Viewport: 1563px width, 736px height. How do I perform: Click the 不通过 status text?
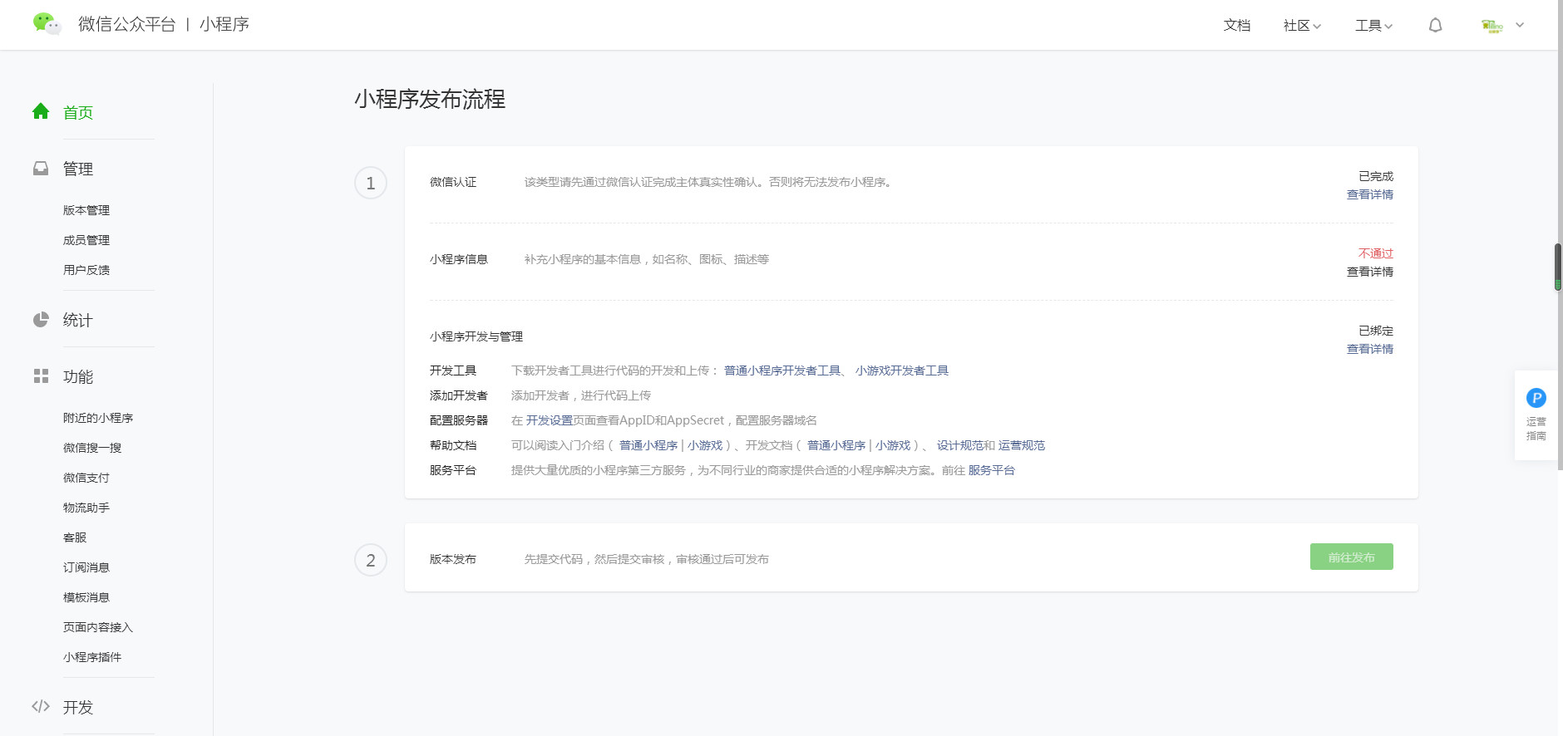pos(1376,253)
